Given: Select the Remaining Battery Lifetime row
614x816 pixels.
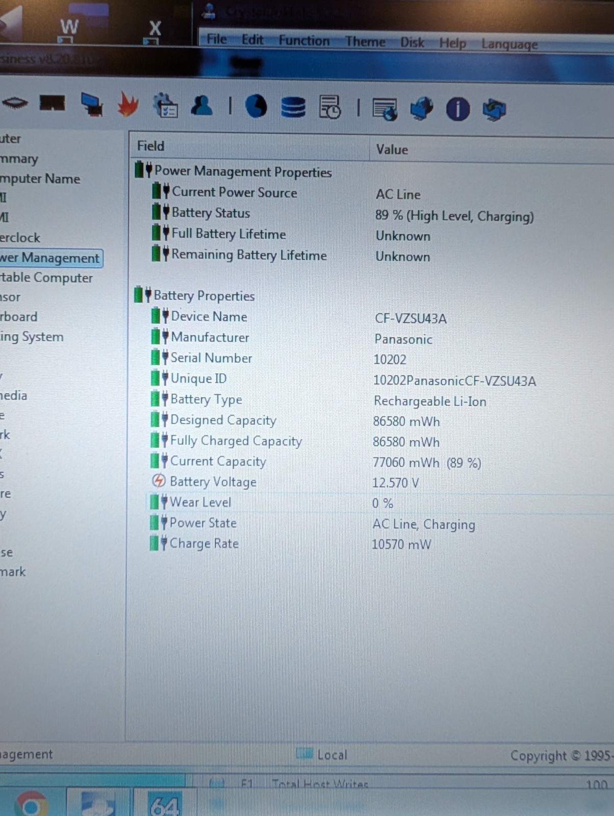Looking at the screenshot, I should coord(249,254).
